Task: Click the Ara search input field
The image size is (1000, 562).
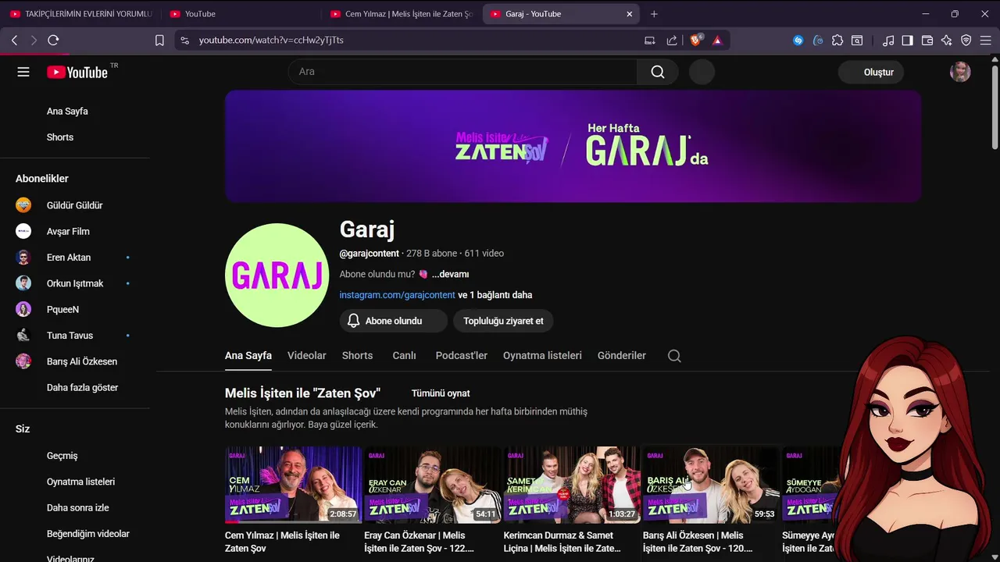Action: tap(463, 72)
